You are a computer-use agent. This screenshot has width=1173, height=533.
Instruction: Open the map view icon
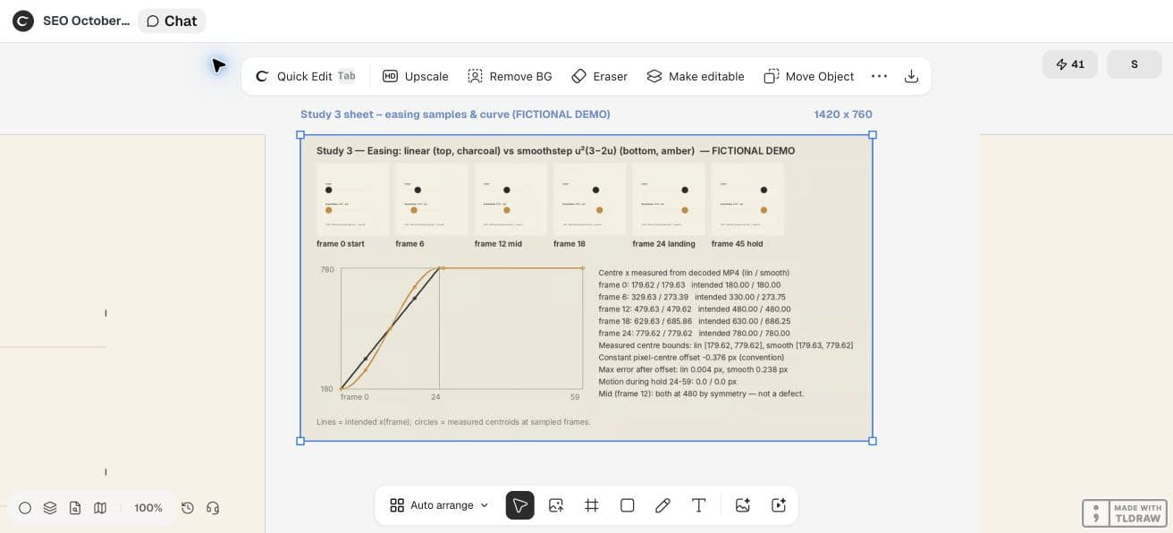point(100,508)
